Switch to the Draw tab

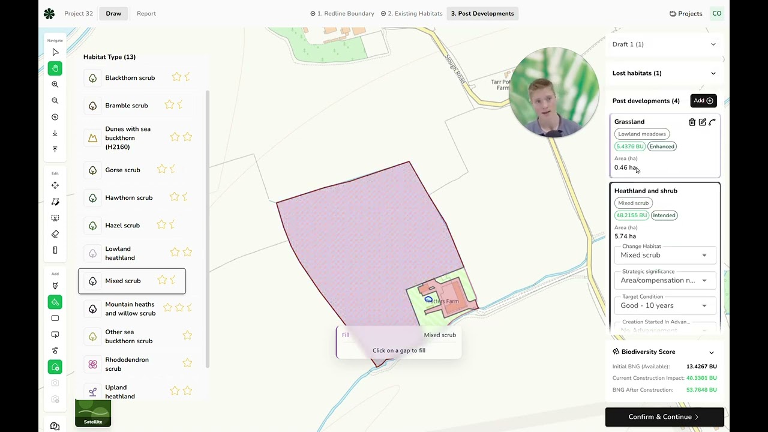(x=113, y=13)
